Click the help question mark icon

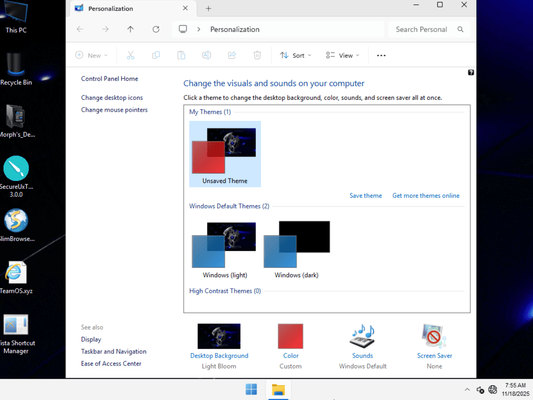pos(470,73)
